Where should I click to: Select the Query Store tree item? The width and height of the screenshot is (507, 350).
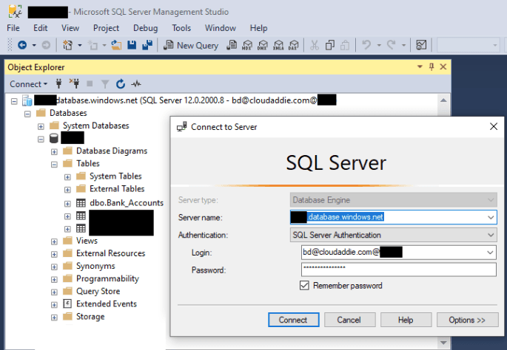point(98,291)
